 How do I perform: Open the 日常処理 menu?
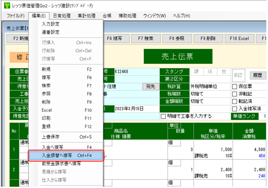[62, 16]
